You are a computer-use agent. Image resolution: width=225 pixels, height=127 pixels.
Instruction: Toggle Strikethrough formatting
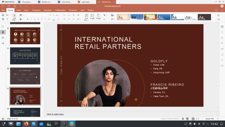[38, 19]
